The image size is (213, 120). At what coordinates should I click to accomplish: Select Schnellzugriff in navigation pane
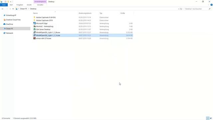[x=11, y=15]
